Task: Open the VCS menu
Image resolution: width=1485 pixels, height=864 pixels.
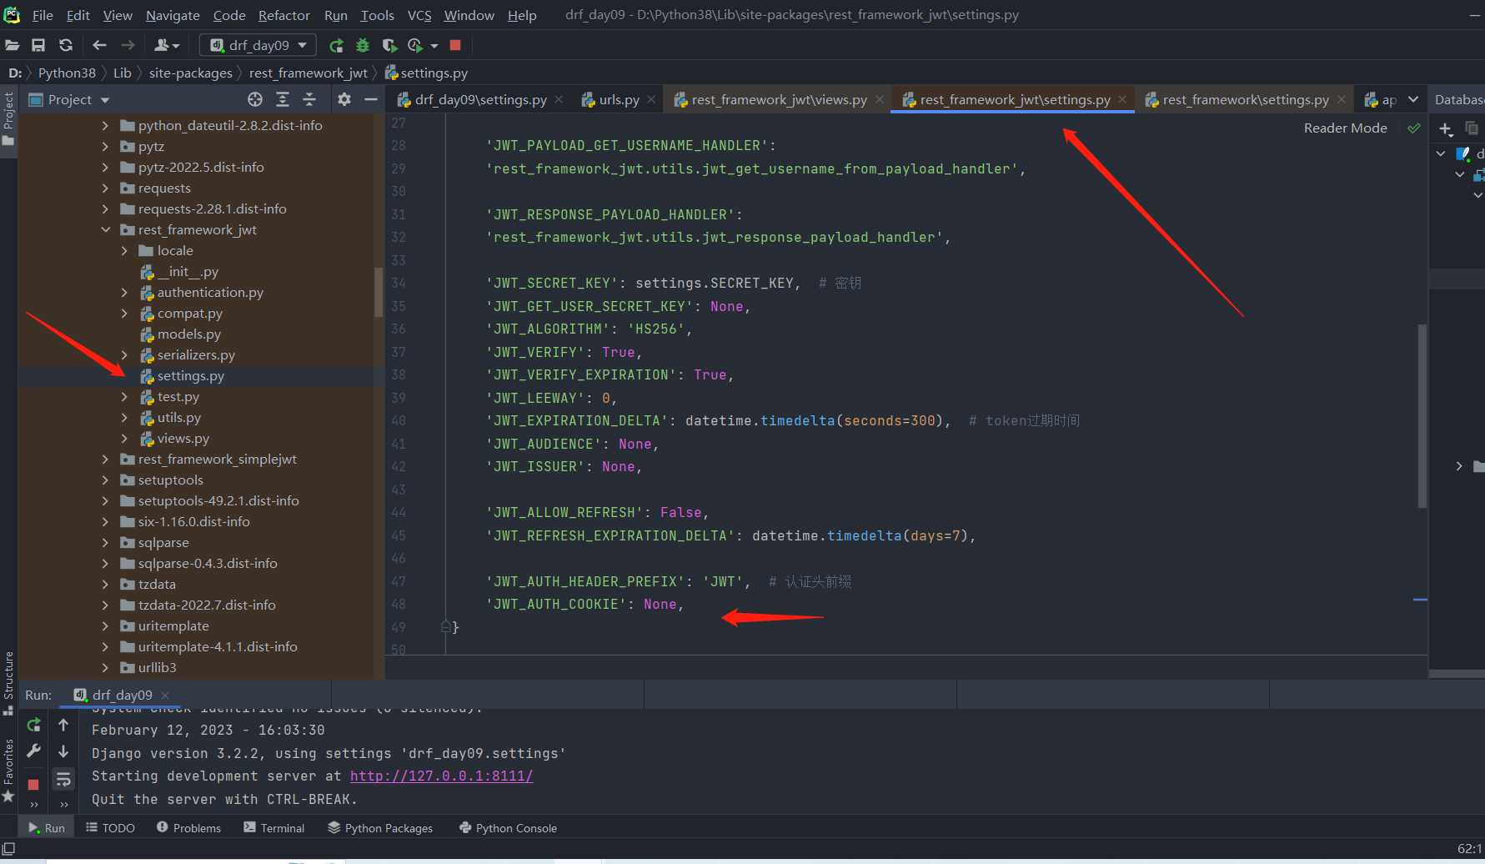Action: coord(419,15)
